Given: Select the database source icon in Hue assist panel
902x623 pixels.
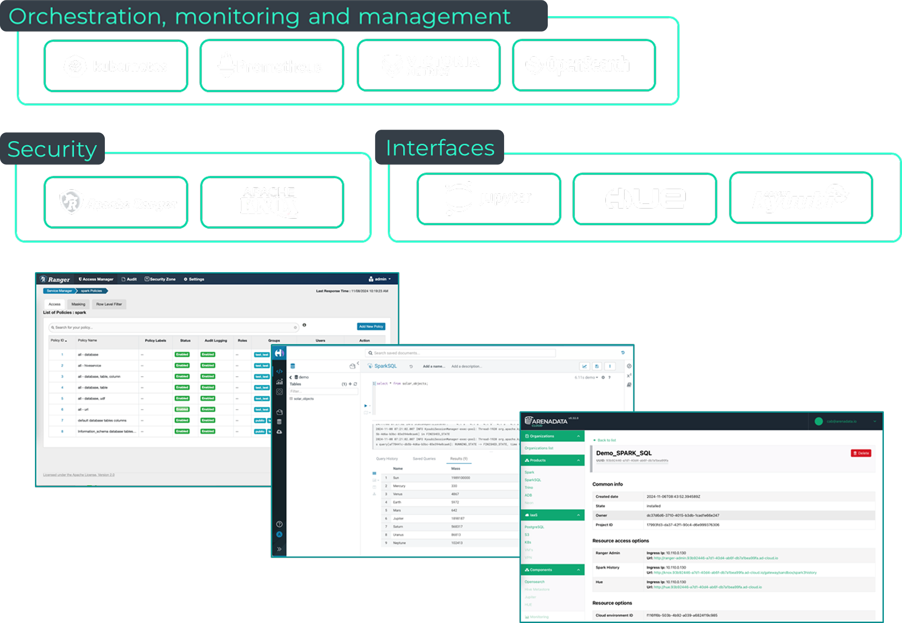Looking at the screenshot, I should 293,366.
